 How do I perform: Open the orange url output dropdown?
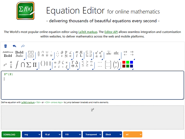point(133,134)
